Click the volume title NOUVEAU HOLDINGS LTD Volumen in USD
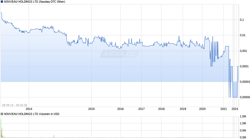Screen dimensions: 250x140 pos(32,114)
